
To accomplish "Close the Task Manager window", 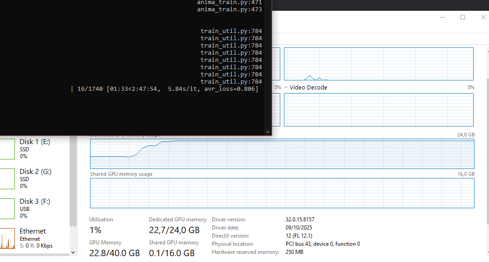I will pos(483,17).
